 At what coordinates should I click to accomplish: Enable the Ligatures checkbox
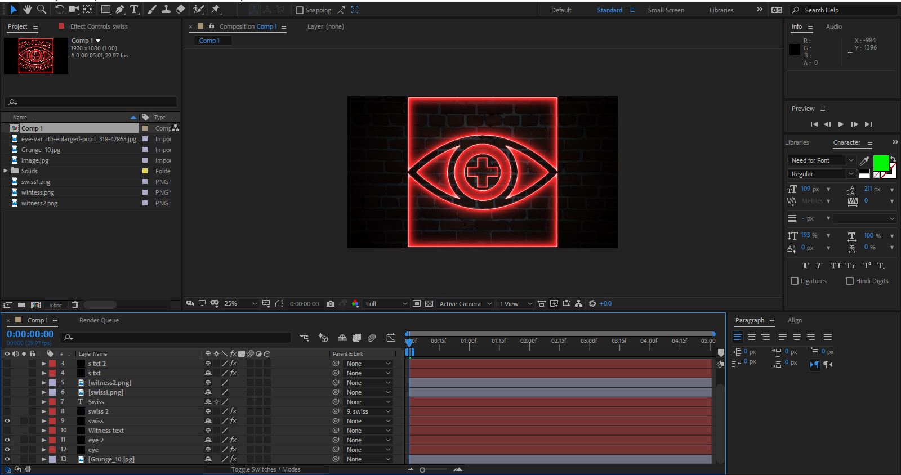[795, 281]
